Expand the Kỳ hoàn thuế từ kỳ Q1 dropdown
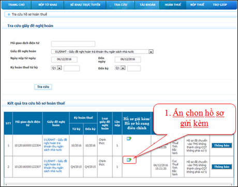The height and width of the screenshot is (187, 238). click(x=59, y=68)
